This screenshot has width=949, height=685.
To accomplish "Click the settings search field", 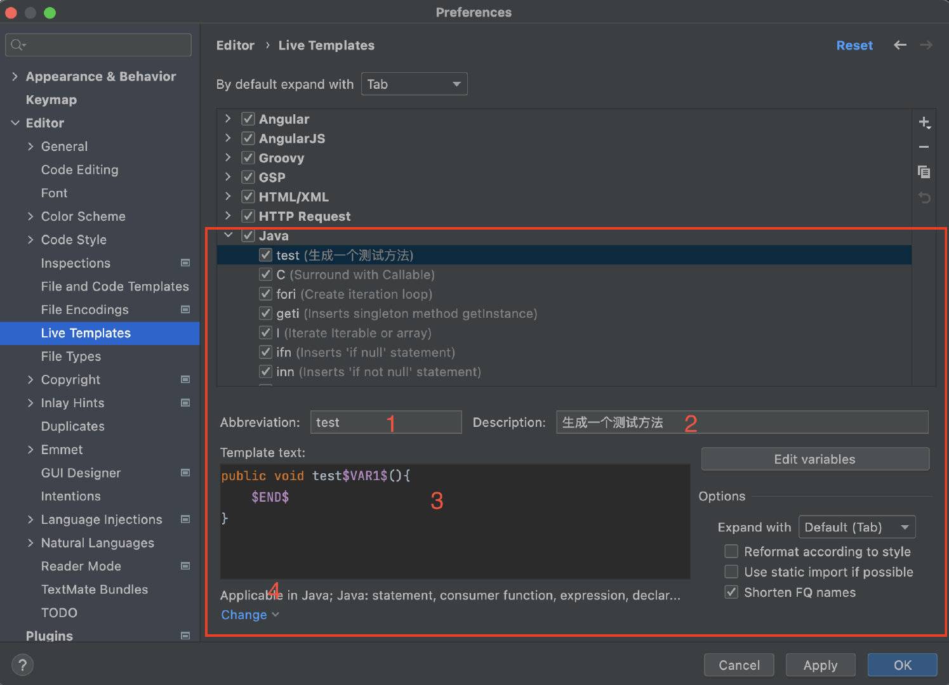I will [98, 44].
